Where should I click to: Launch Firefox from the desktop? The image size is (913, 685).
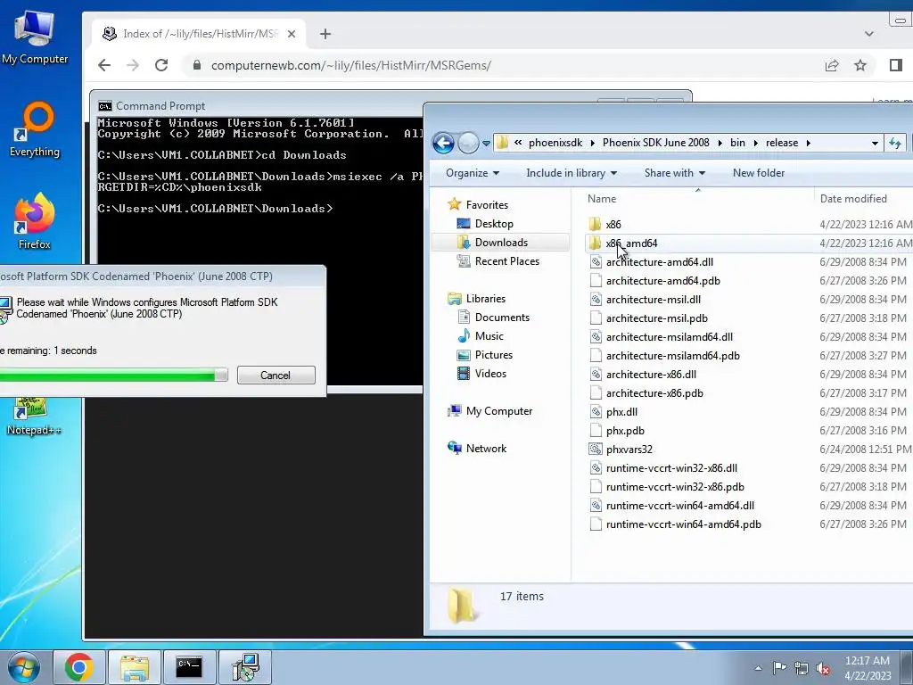click(35, 221)
